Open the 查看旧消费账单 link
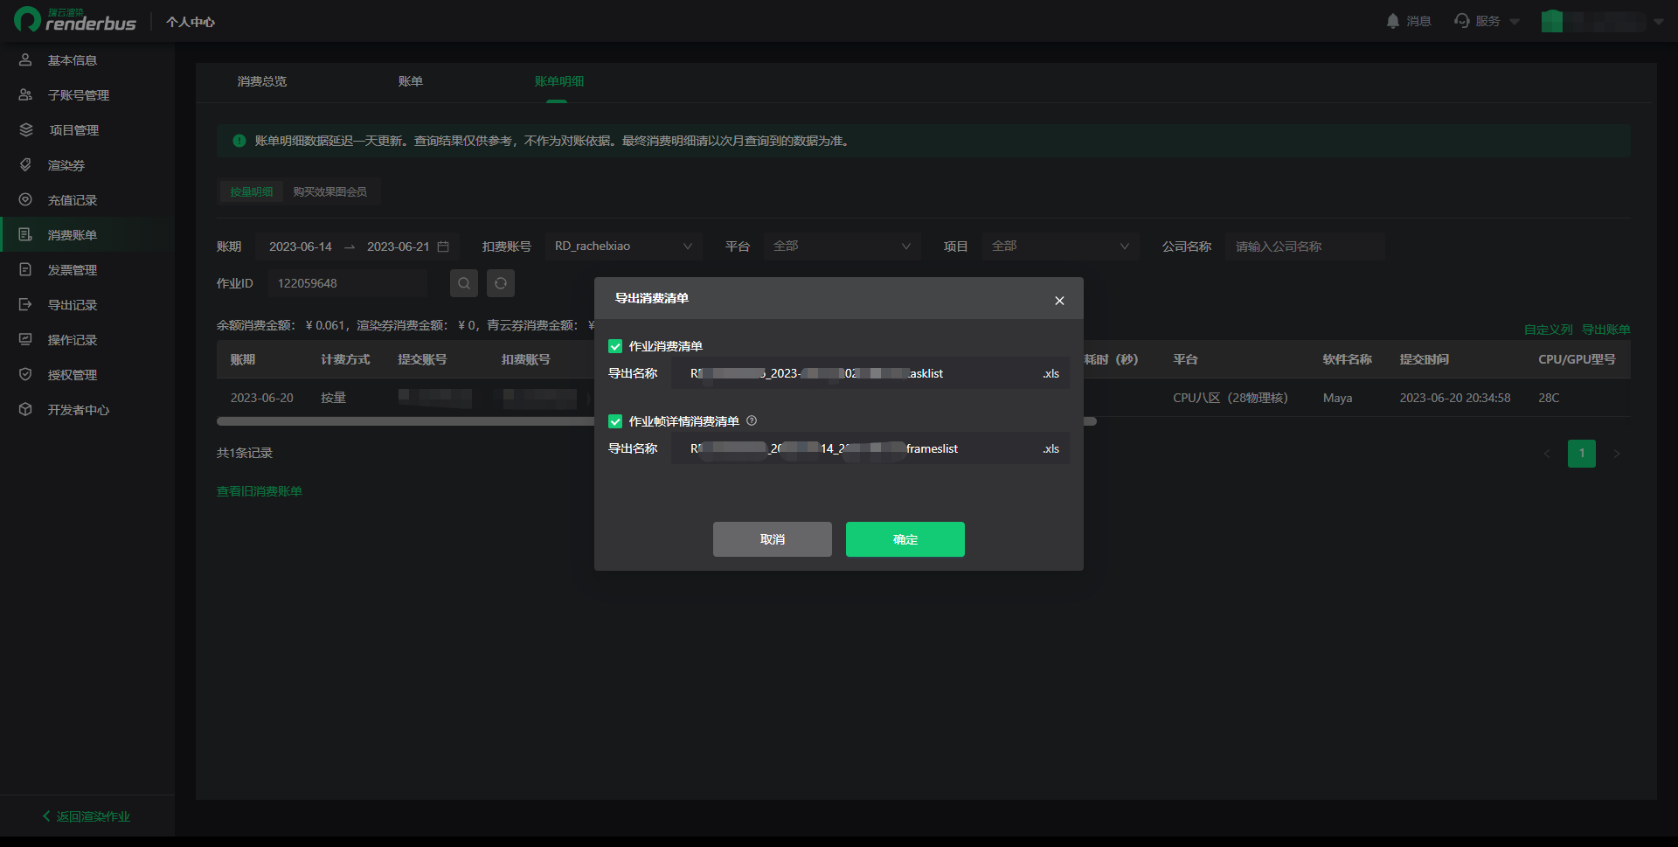This screenshot has width=1678, height=847. coord(260,491)
